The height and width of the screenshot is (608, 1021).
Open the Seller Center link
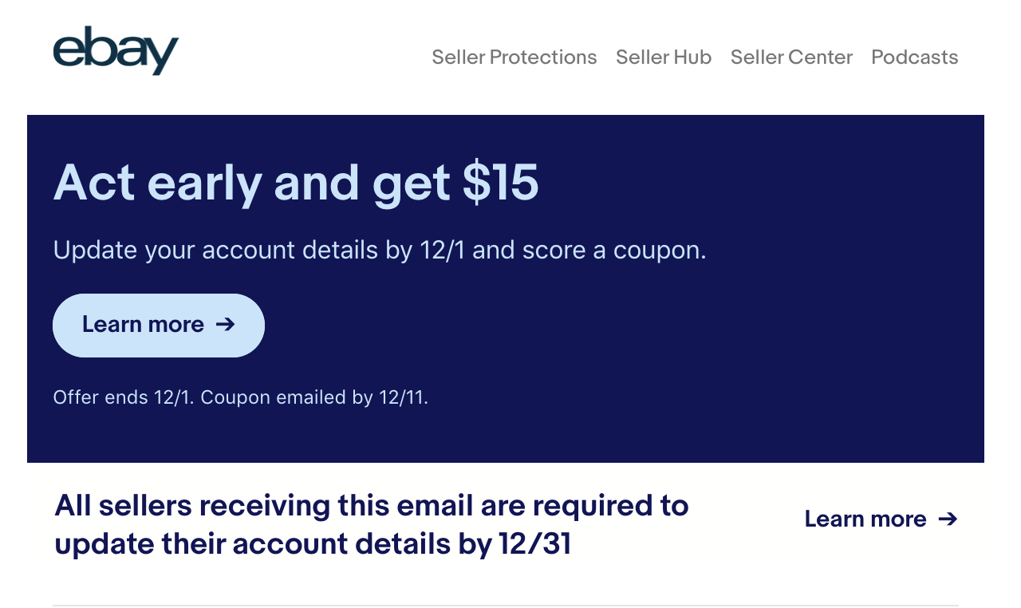pos(791,57)
